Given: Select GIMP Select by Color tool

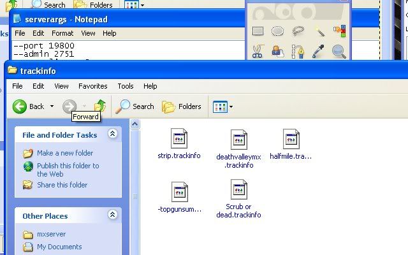Looking at the screenshot, I should coord(340,31).
